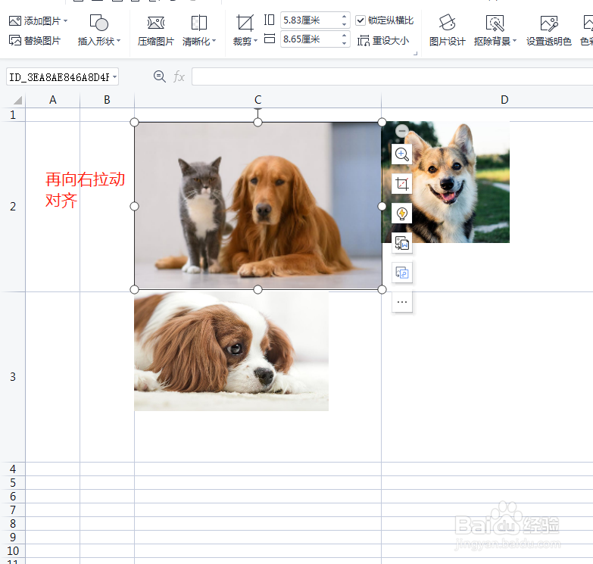Image resolution: width=593 pixels, height=564 pixels.
Task: Click inside the formula bar input
Action: [x=392, y=76]
